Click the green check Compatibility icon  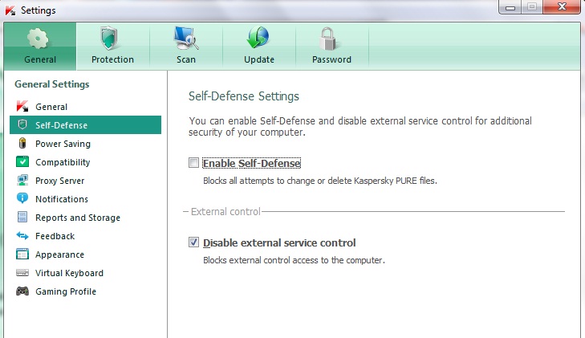22,161
